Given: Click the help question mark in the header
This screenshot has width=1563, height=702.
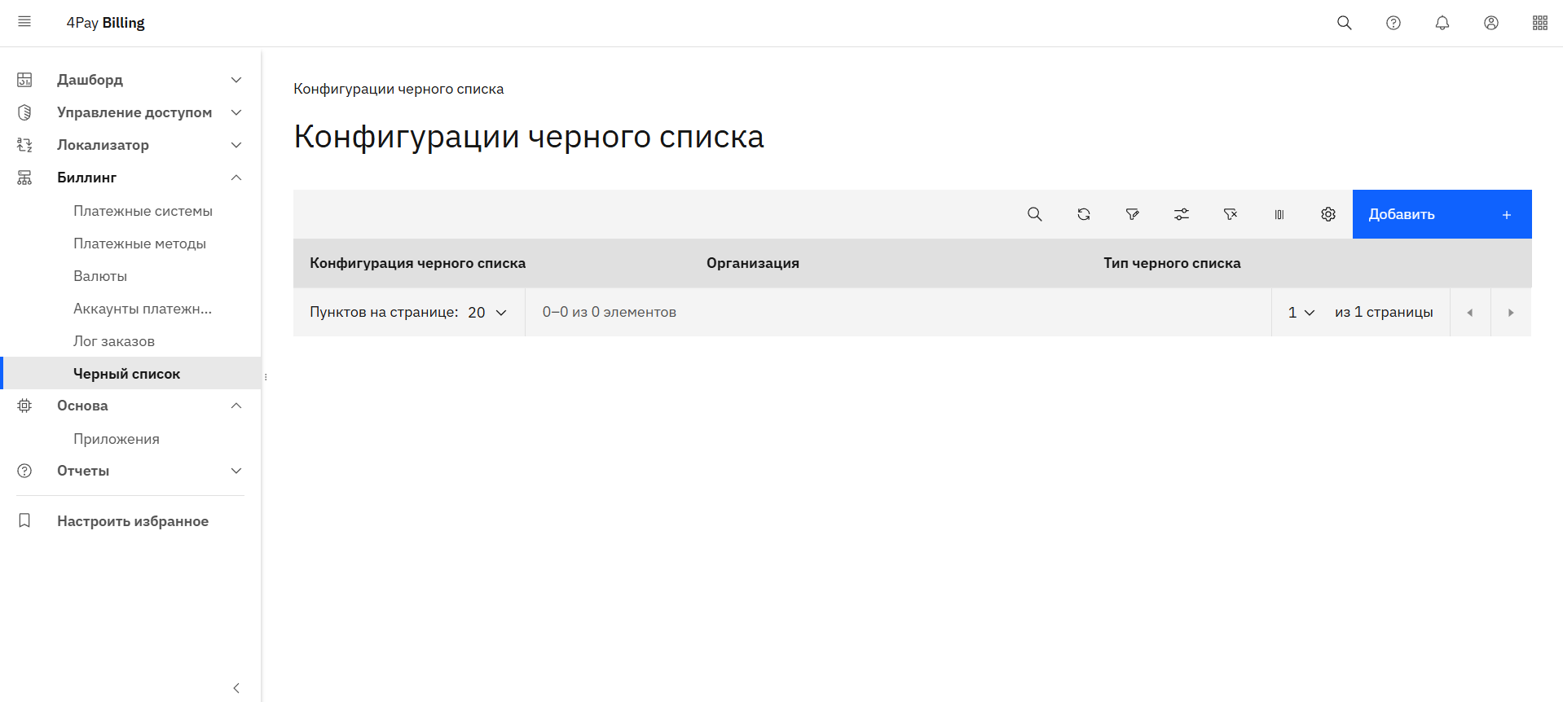Looking at the screenshot, I should pyautogui.click(x=1393, y=23).
